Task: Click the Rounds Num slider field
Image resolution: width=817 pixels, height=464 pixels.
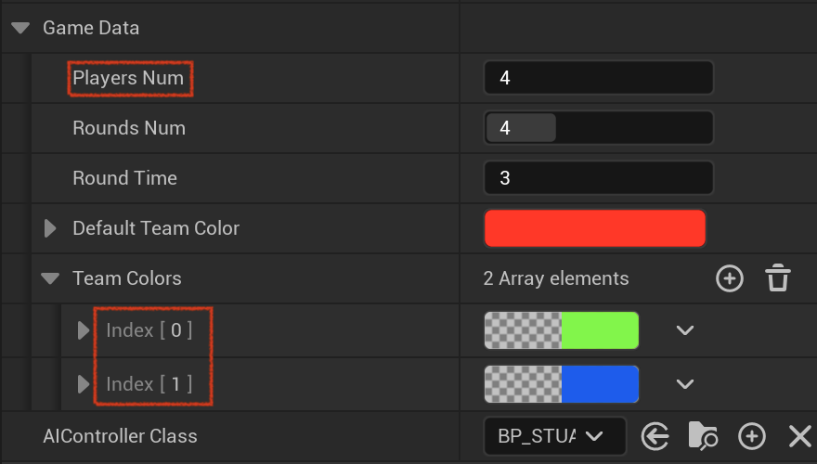Action: (598, 127)
